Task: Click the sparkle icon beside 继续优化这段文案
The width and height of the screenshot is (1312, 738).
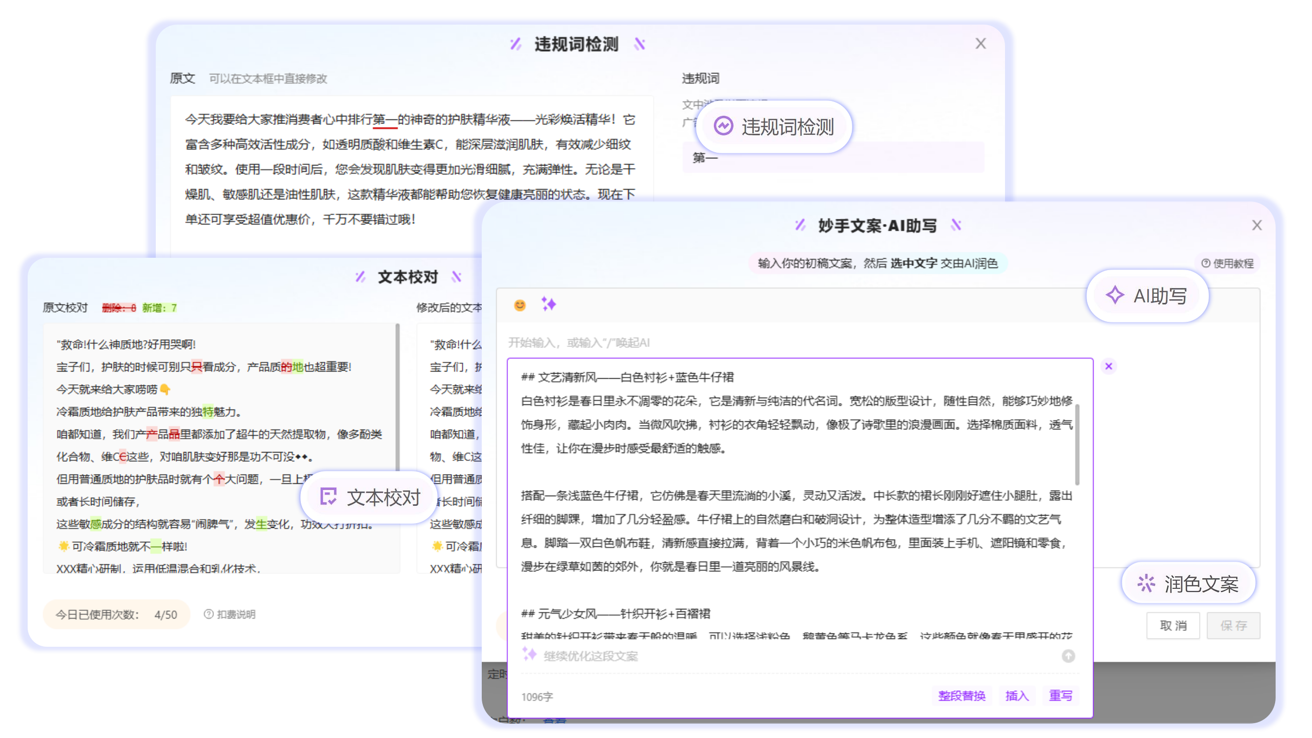Action: point(529,654)
